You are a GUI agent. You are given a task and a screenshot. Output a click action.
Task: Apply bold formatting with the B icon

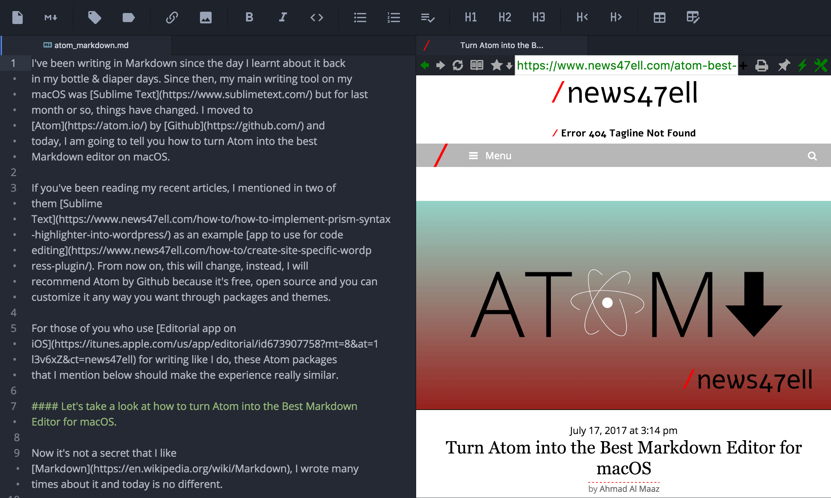tap(249, 17)
